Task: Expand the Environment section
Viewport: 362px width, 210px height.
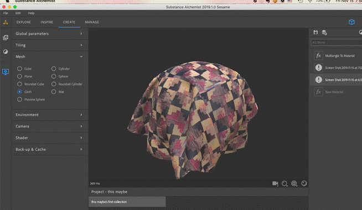Action: tap(49, 115)
